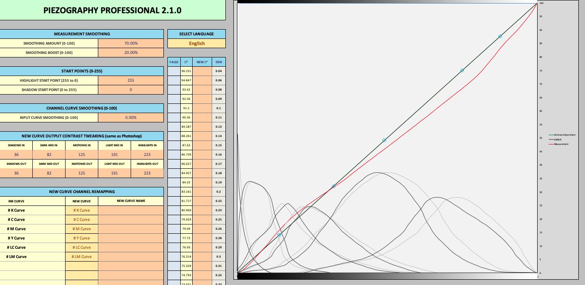
Task: Open the English language dropdown cell
Action: pyautogui.click(x=197, y=43)
